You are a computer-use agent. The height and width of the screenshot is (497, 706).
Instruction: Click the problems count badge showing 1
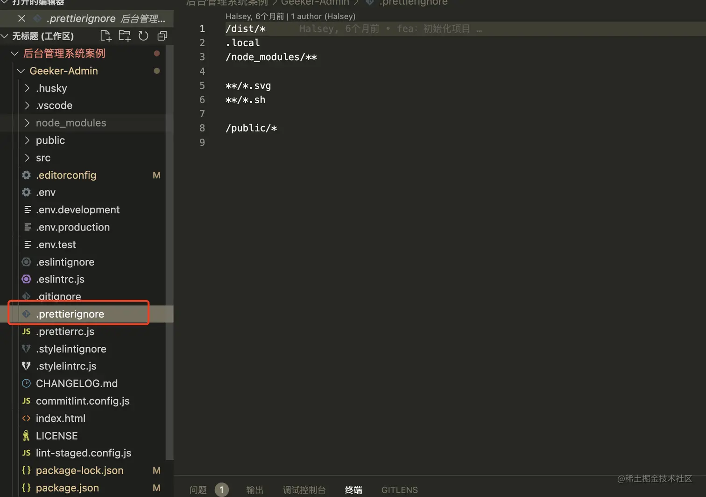[222, 490]
